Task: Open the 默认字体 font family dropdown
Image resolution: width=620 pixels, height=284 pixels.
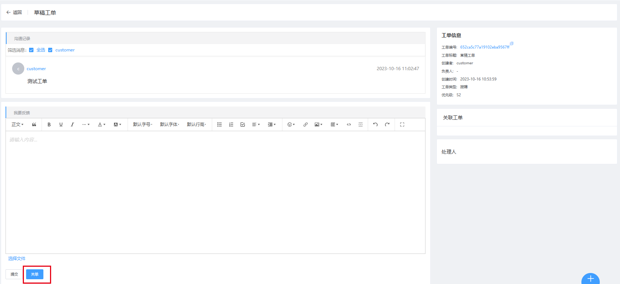Action: point(170,125)
